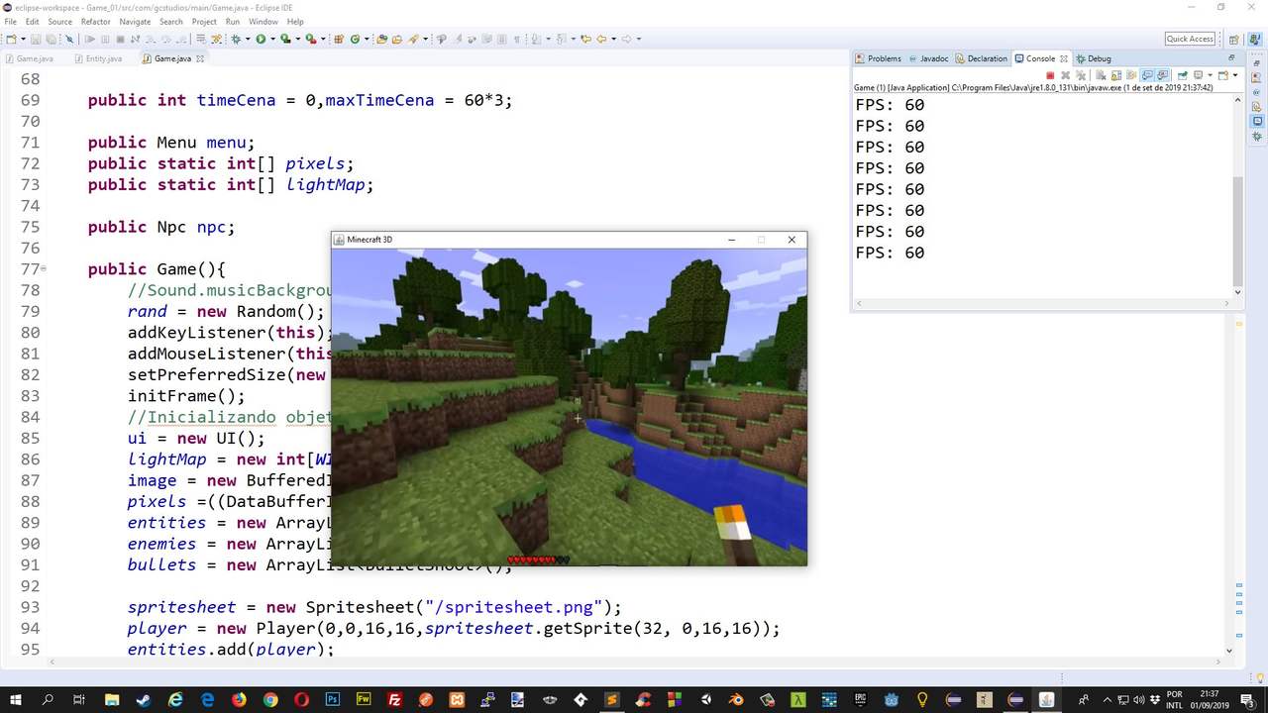The height and width of the screenshot is (713, 1268).
Task: Clear the Console output
Action: pos(1101,75)
